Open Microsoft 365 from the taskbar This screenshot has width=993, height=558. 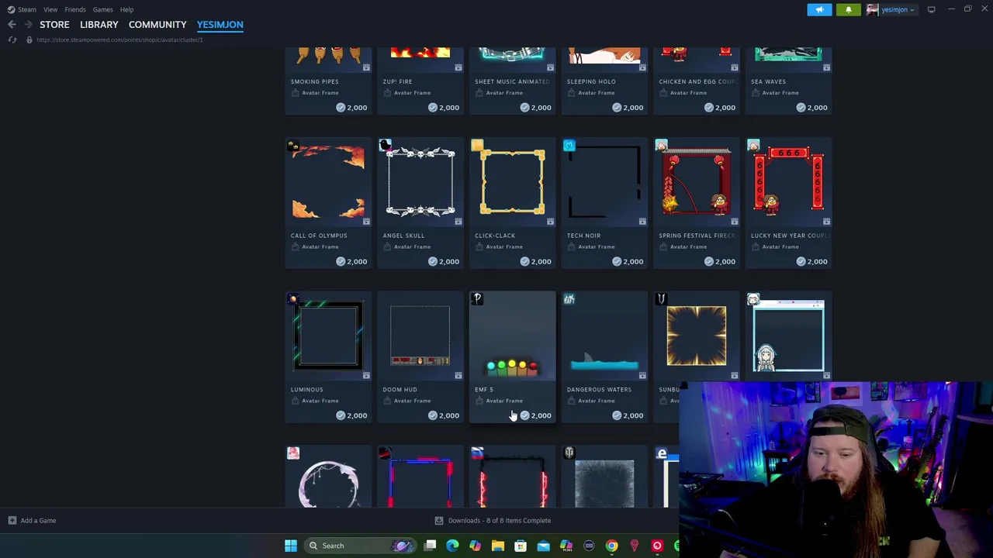pos(566,546)
